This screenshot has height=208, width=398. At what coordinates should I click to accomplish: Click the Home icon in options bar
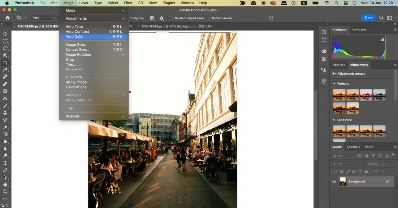7,18
